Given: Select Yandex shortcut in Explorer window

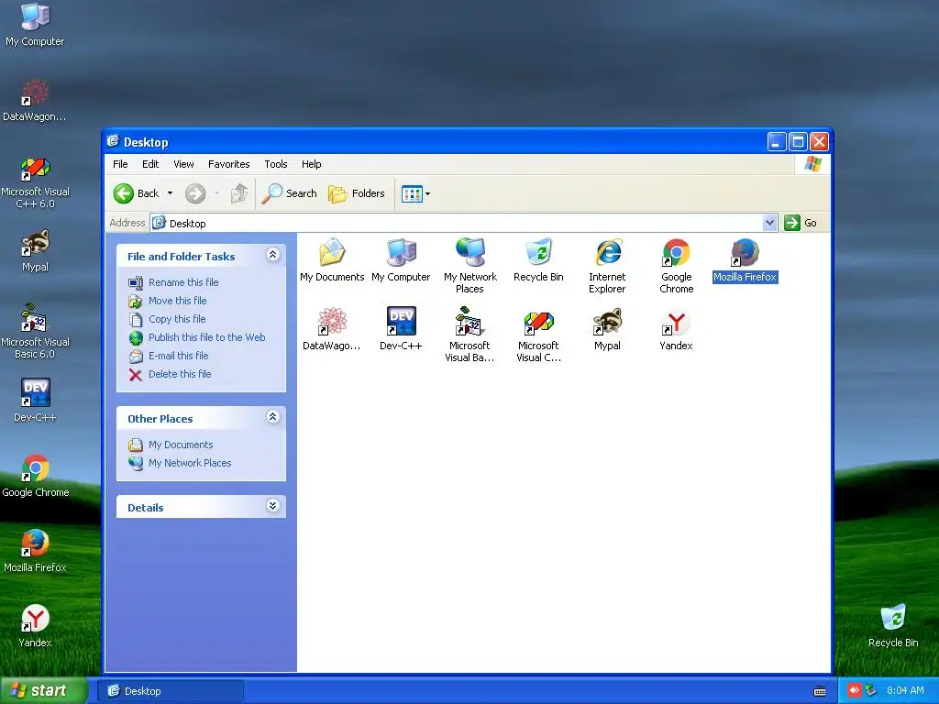Looking at the screenshot, I should point(676,329).
